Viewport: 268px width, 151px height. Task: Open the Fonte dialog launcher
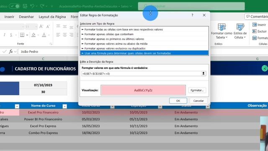click(51, 44)
